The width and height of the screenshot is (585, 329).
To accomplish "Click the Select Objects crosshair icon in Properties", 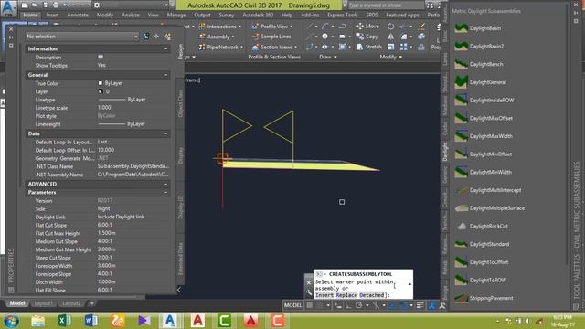I will tap(156, 37).
